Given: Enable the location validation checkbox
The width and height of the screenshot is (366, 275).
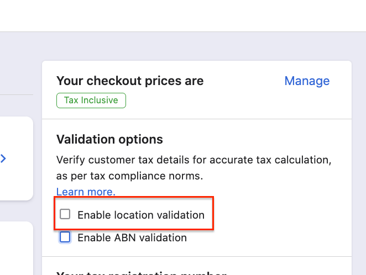Looking at the screenshot, I should (65, 214).
